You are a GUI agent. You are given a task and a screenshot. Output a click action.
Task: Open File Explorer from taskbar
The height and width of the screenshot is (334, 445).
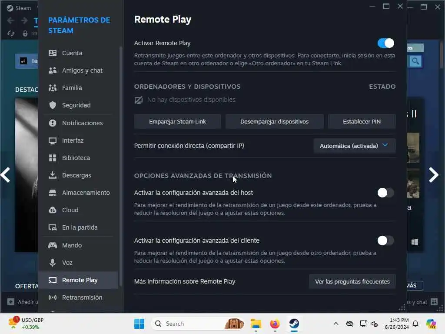[x=256, y=324]
